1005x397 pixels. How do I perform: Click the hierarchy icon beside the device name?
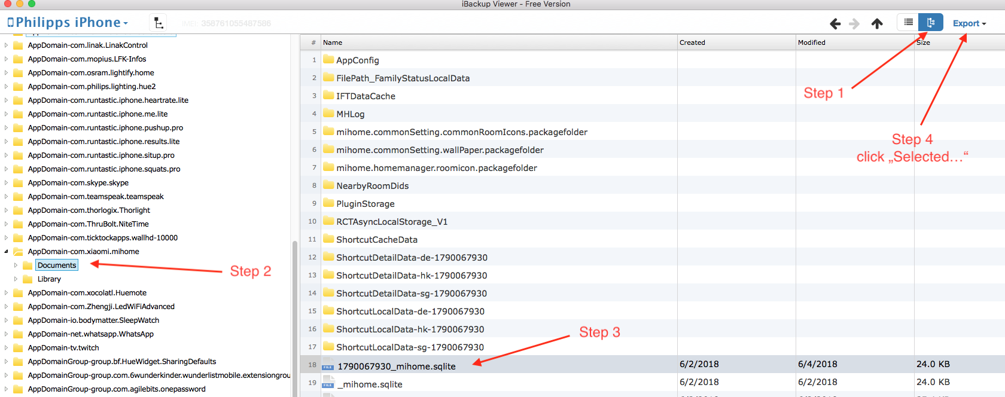158,23
